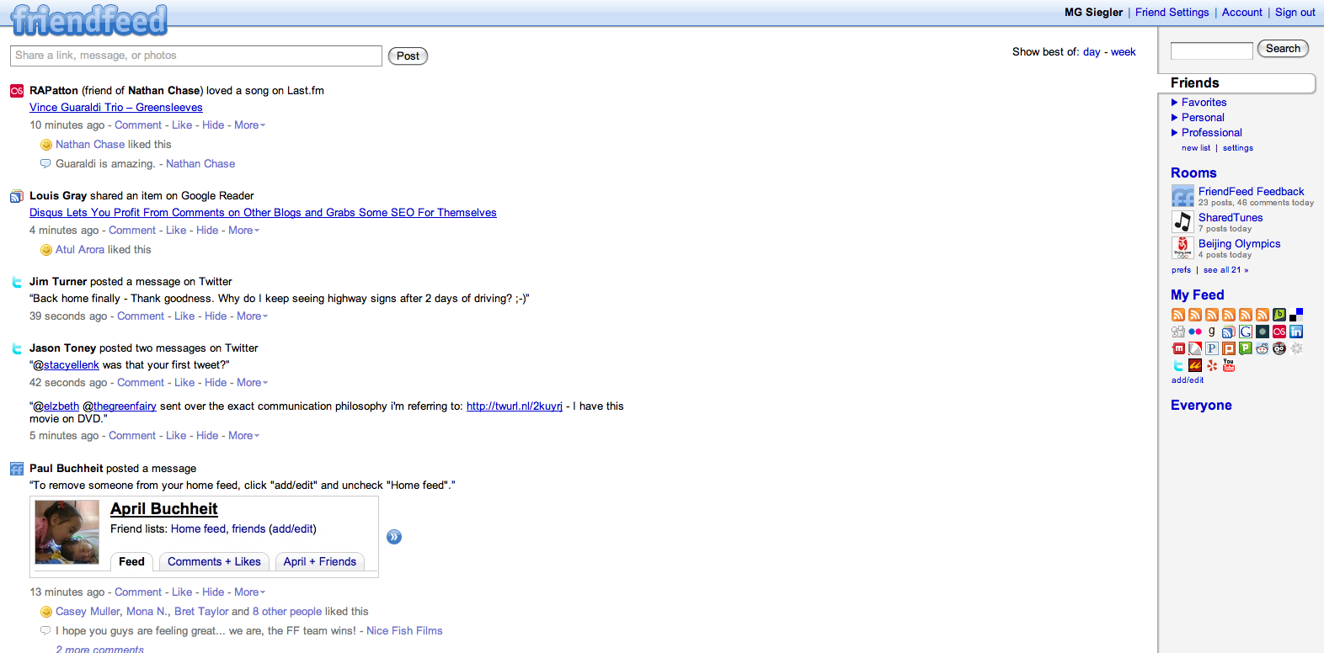Click the Brightkite icon in My Feed

1279,315
